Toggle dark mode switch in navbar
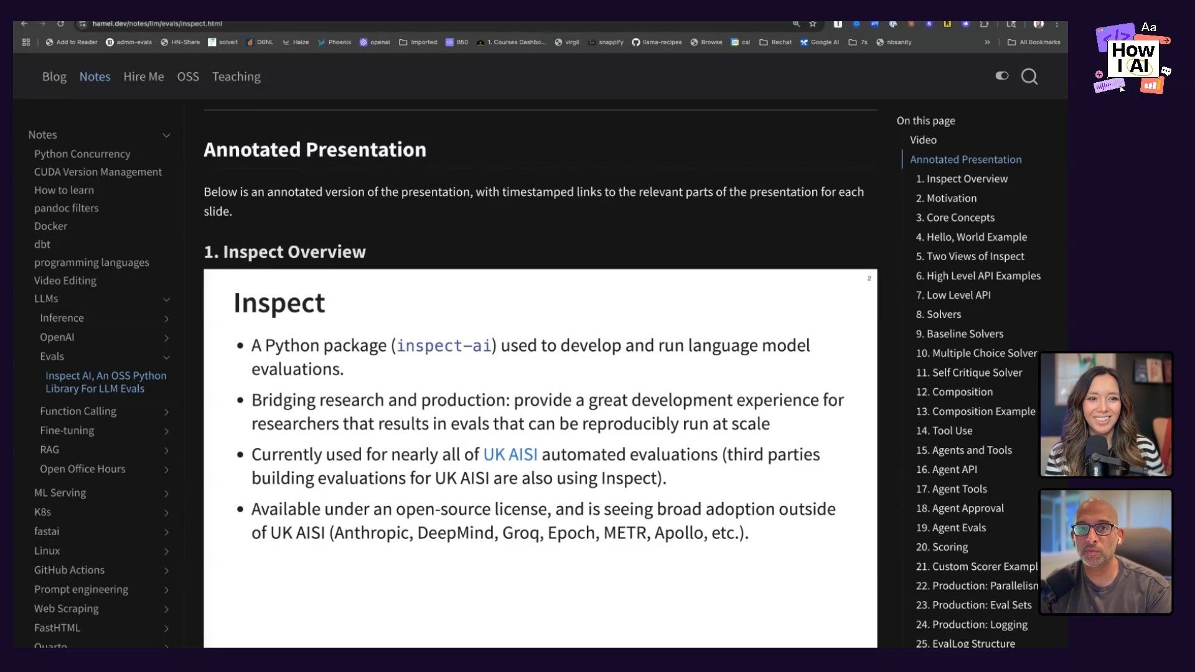1195x672 pixels. pyautogui.click(x=1001, y=76)
